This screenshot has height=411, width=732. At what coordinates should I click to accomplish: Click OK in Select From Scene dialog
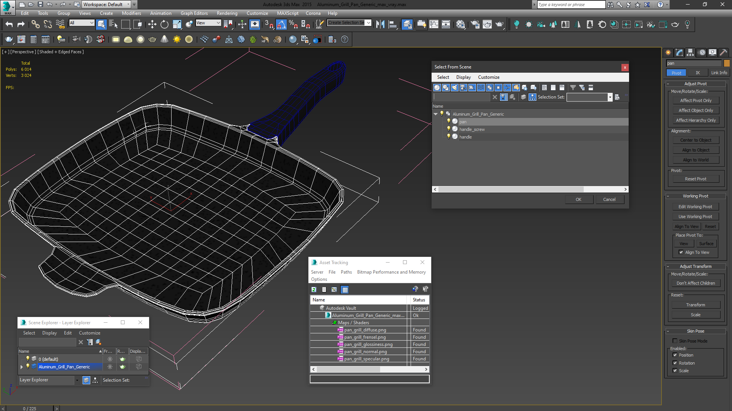point(579,199)
